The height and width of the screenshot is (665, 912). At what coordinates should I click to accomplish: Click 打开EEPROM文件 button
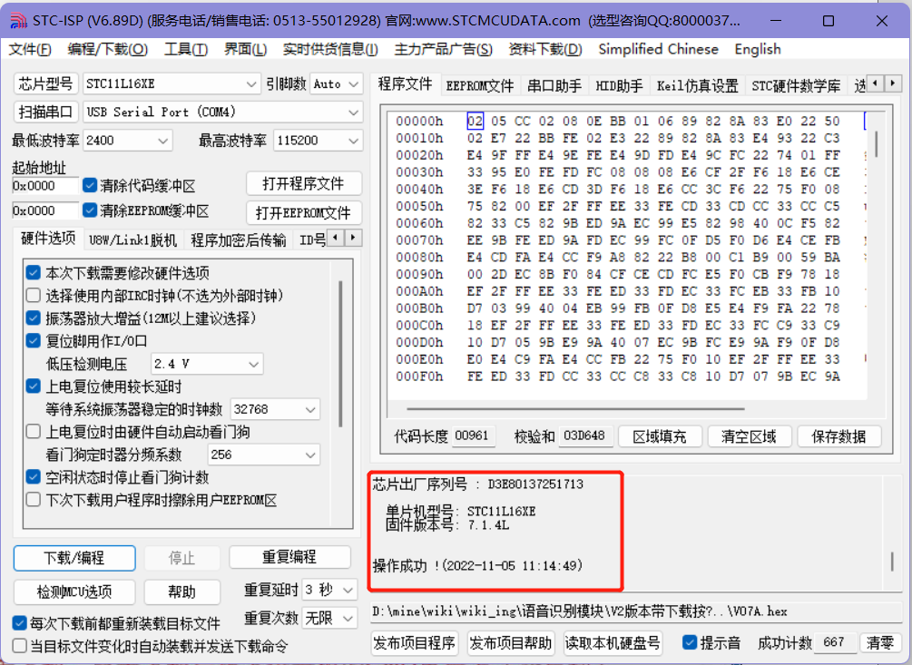pyautogui.click(x=304, y=213)
